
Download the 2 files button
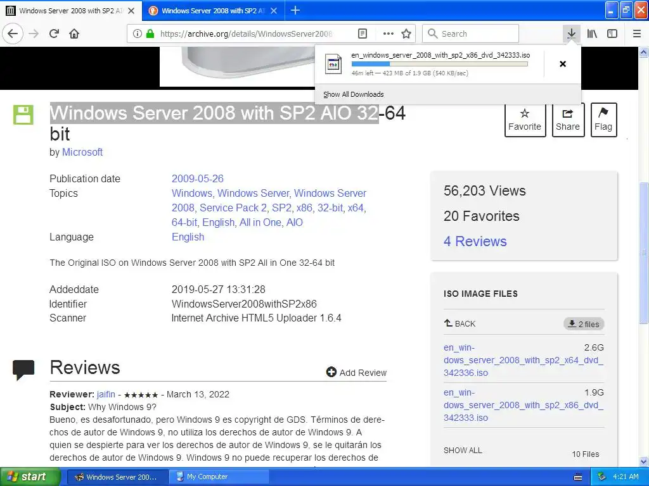tap(584, 324)
